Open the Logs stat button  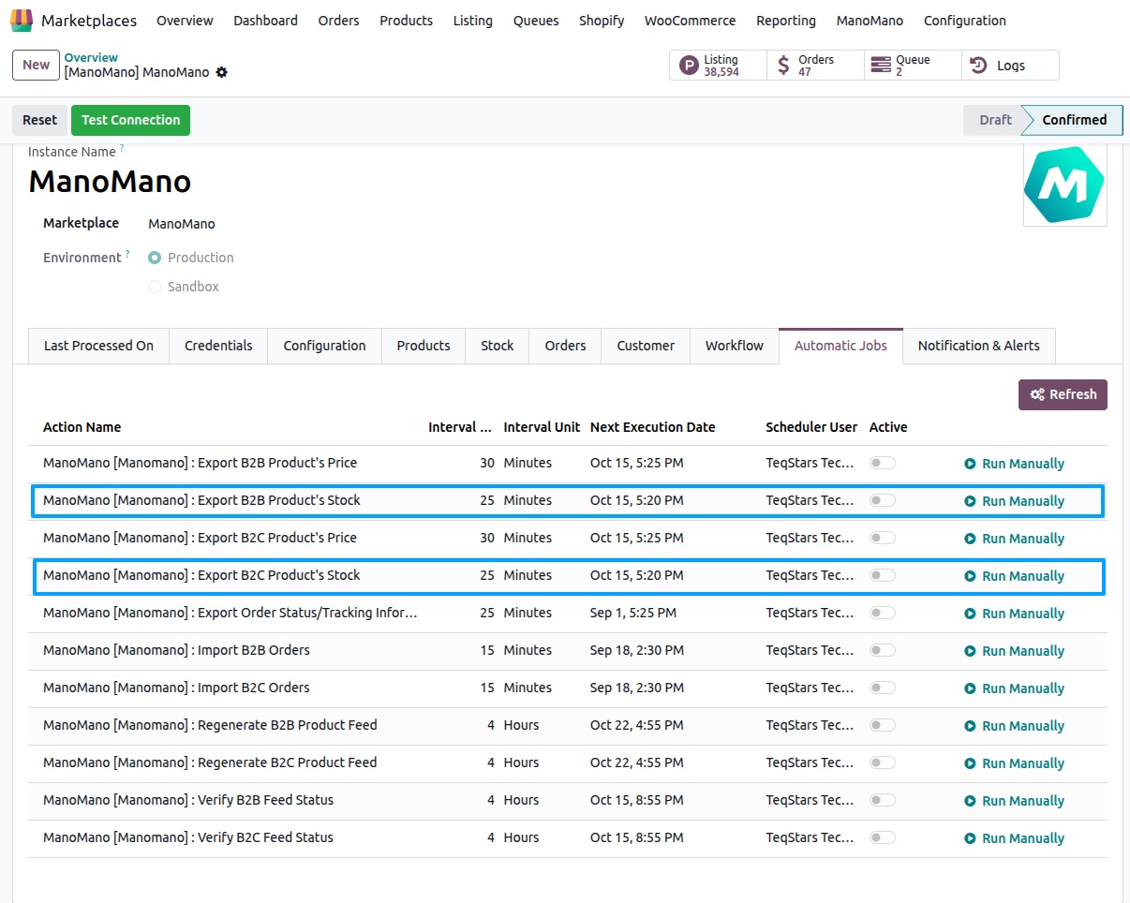[1010, 66]
